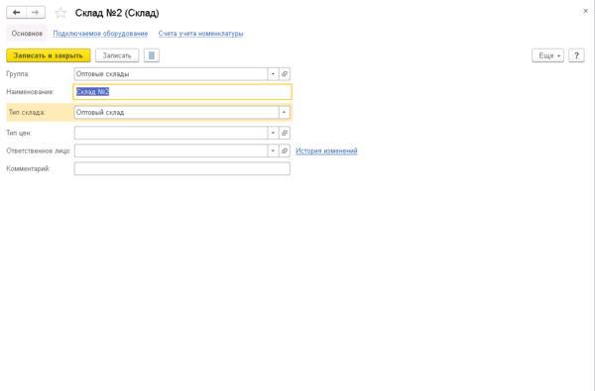Viewport: 595px width, 391px height.
Task: Open help with the question mark button
Action: click(x=576, y=55)
